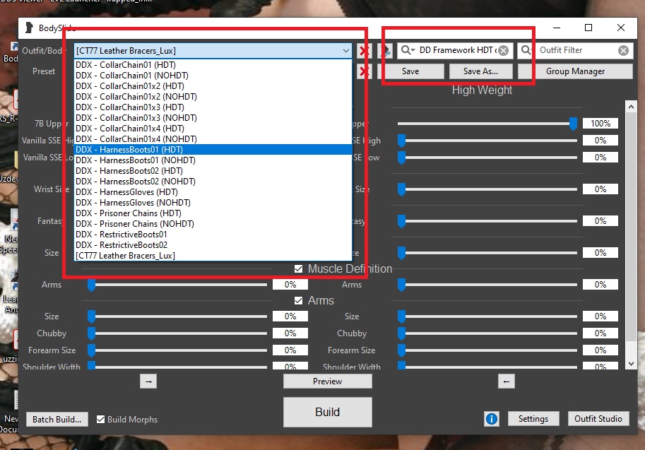Screen dimensions: 645x450
Task: Select DDX - CollarChain01 (NOHDT)
Action: [213, 76]
